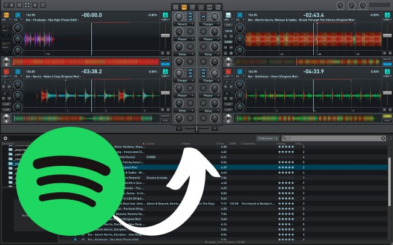Click the magnifier icon in the search box
The image size is (393, 245).
click(x=285, y=138)
